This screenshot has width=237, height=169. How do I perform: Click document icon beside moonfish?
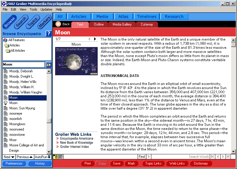point(6,119)
